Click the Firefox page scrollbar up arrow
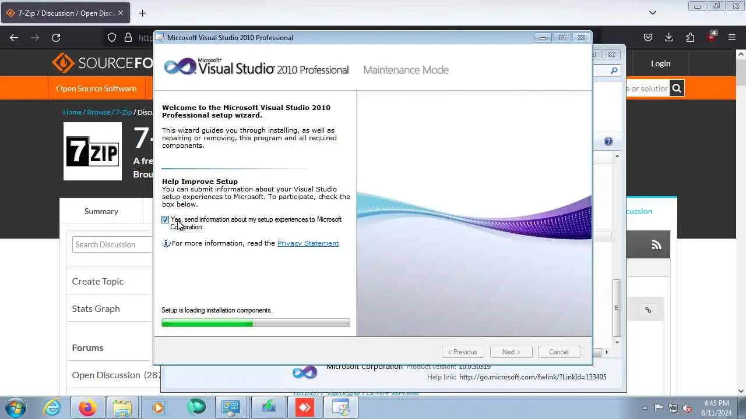Screen dimensions: 746x419 [741, 54]
